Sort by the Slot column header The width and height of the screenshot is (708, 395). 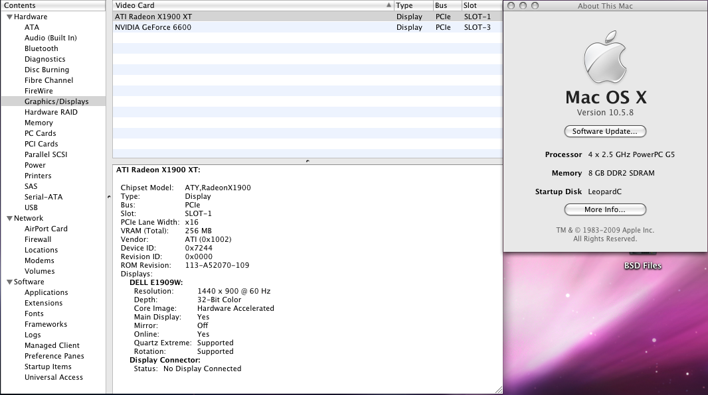pos(482,5)
